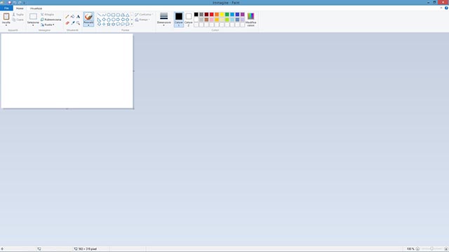449x252 pixels.
Task: Click the Ridimensiona button
Action: click(51, 20)
